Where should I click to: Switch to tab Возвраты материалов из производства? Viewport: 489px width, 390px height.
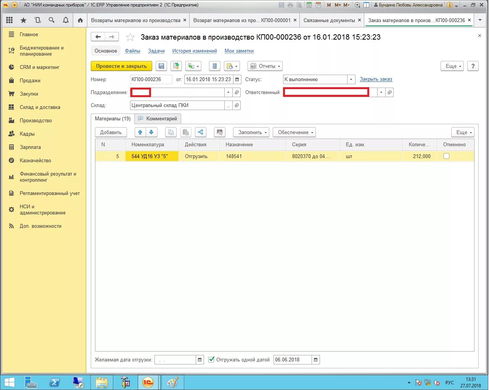click(136, 20)
